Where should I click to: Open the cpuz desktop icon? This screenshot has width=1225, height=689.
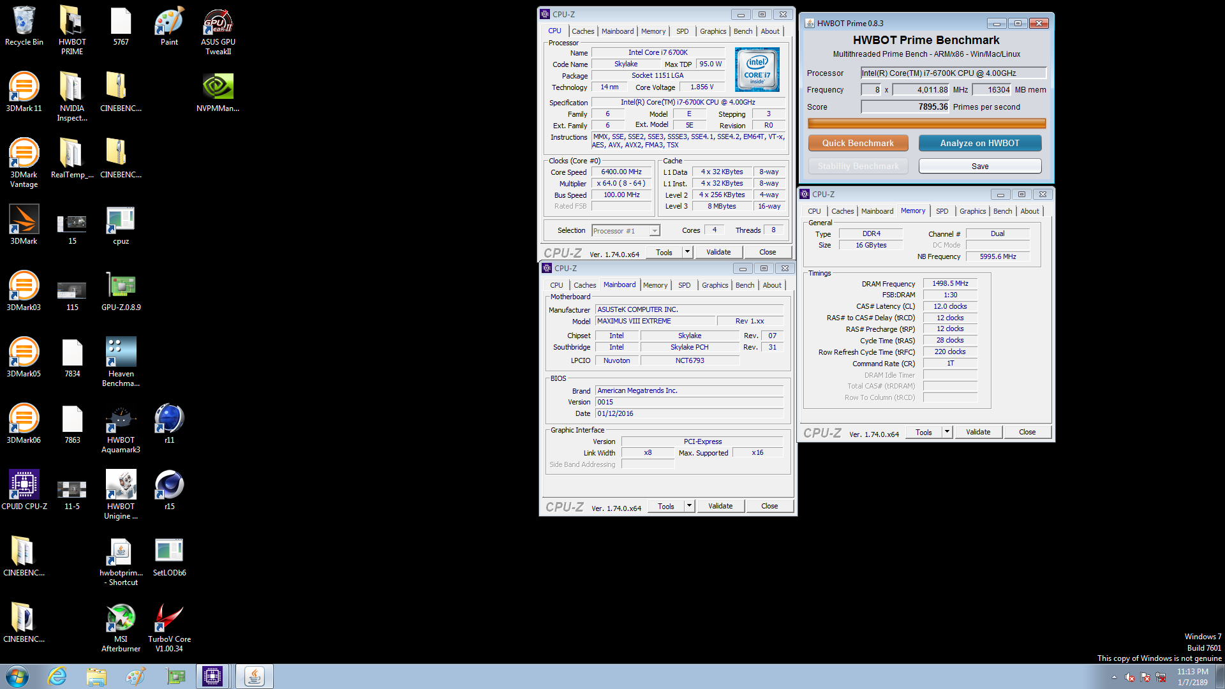pos(121,225)
